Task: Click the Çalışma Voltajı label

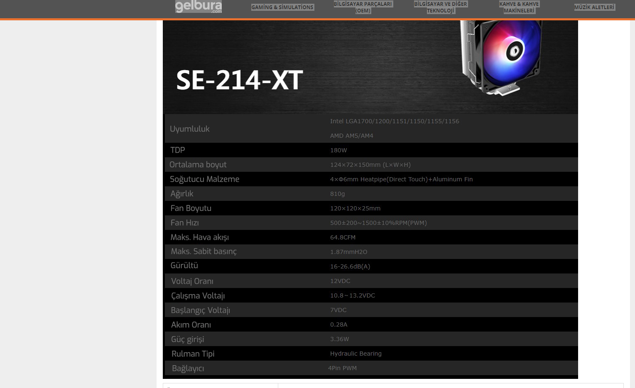Action: point(198,296)
